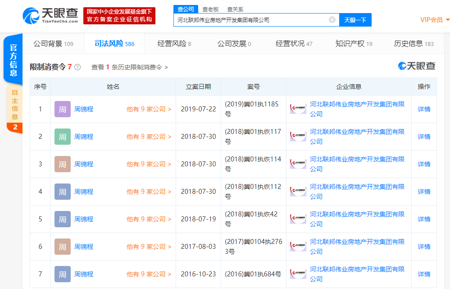Open the 历史信息 tab
450x289 pixels.
point(414,44)
